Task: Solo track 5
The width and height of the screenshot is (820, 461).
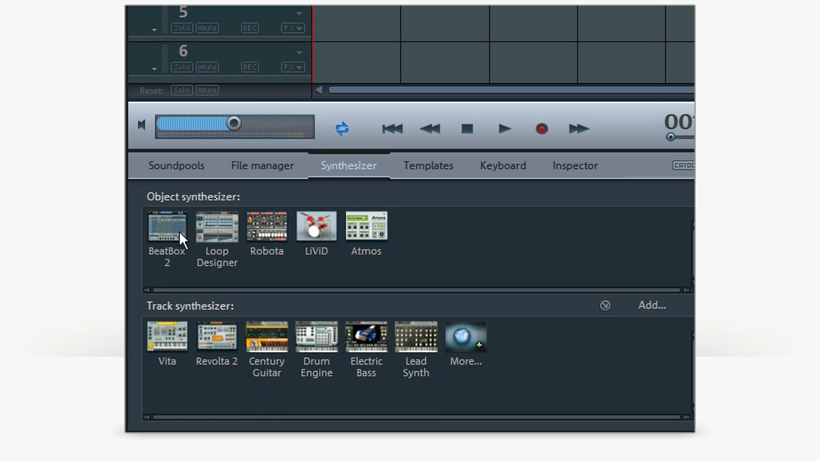Action: [x=182, y=28]
